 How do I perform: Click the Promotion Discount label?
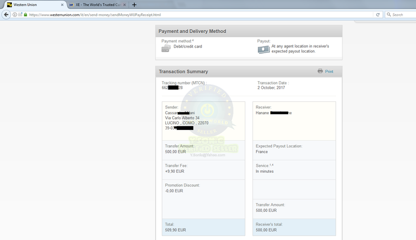pyautogui.click(x=183, y=185)
